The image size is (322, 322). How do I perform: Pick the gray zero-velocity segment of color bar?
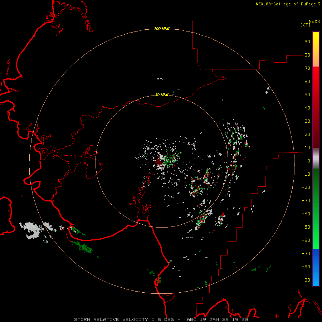click(x=316, y=158)
